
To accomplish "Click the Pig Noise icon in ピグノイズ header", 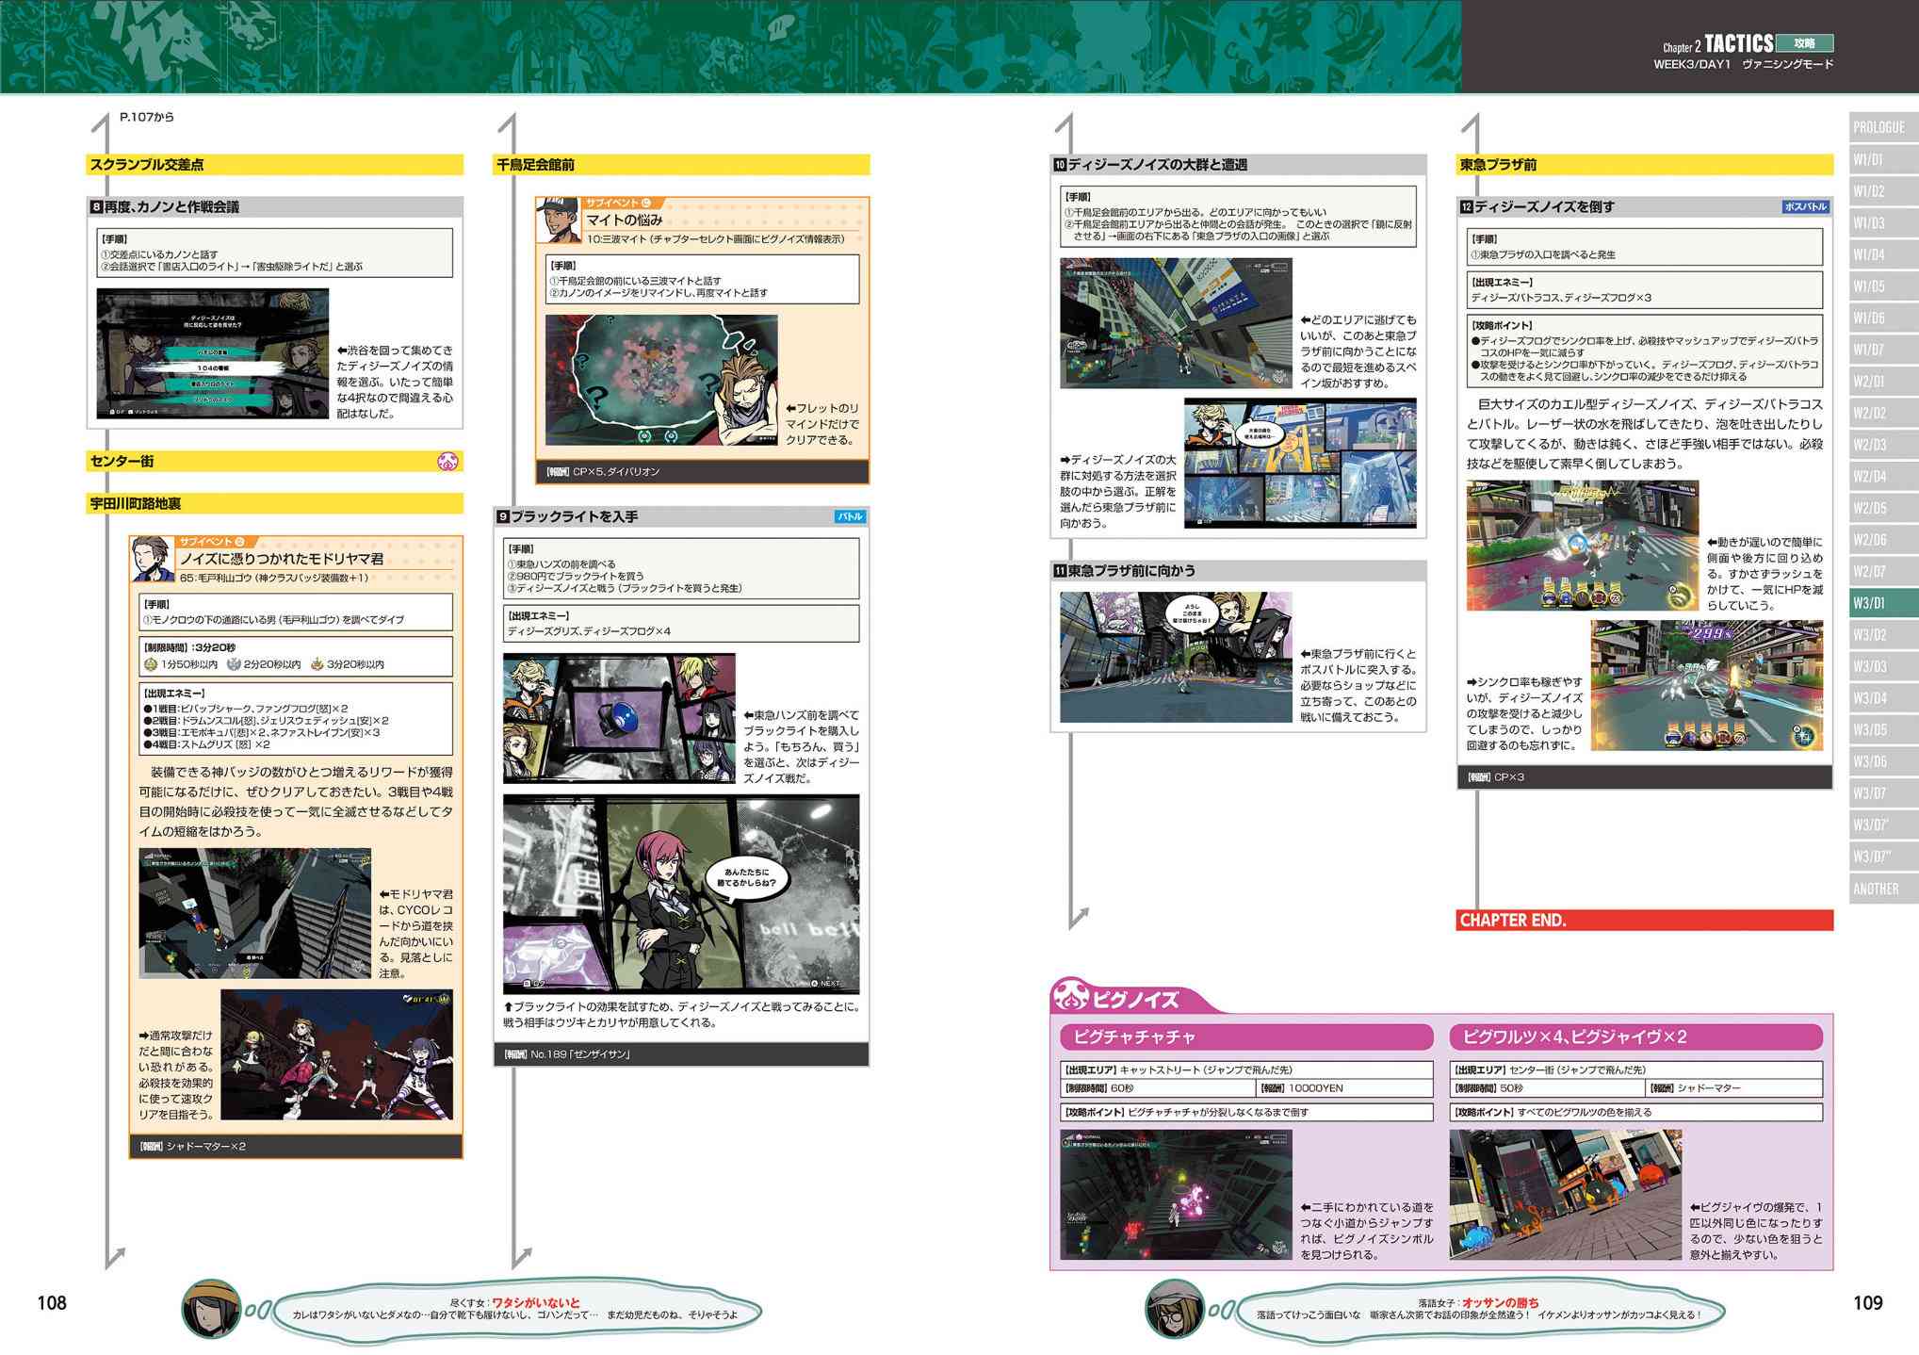I will point(1071,997).
